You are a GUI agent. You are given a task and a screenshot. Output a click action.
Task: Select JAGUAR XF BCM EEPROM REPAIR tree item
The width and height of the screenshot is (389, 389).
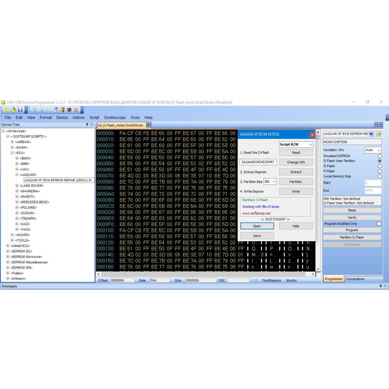pos(59,180)
